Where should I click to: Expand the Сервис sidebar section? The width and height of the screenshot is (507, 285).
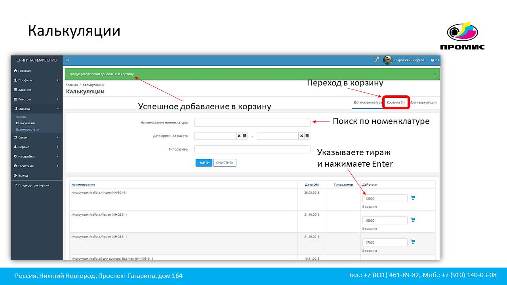tap(36, 147)
